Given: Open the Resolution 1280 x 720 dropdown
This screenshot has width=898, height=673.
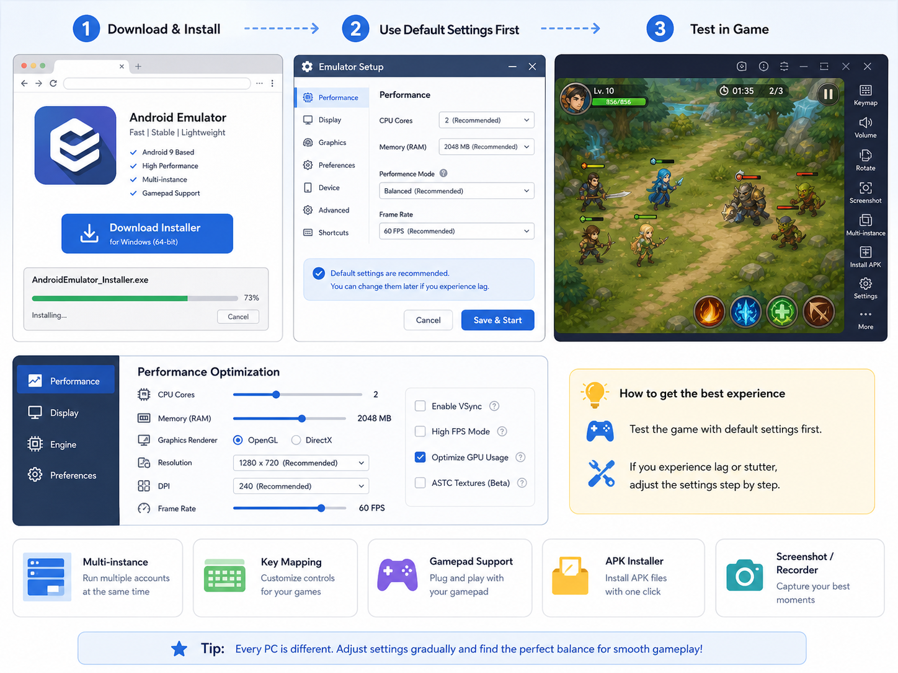Looking at the screenshot, I should 301,463.
